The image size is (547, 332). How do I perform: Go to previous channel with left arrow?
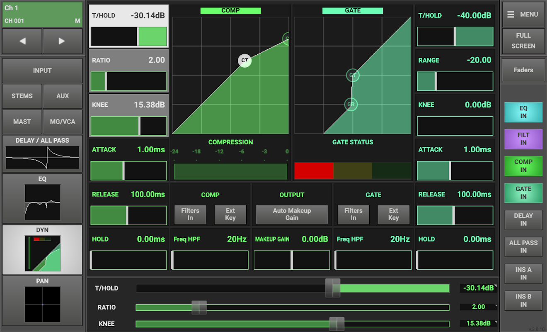(x=22, y=41)
